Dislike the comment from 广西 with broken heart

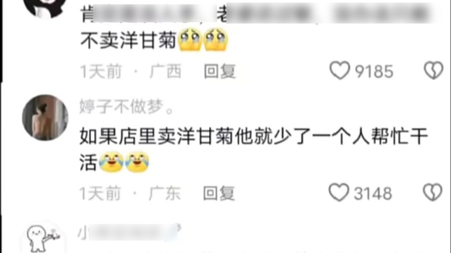[434, 70]
